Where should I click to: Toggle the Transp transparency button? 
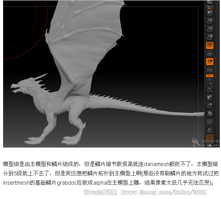[209, 130]
